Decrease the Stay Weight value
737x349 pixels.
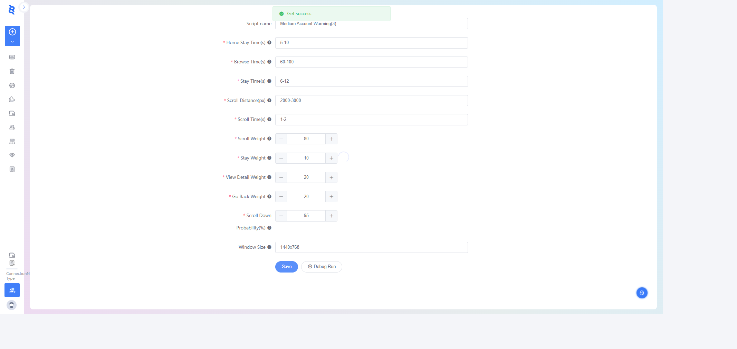click(x=281, y=158)
